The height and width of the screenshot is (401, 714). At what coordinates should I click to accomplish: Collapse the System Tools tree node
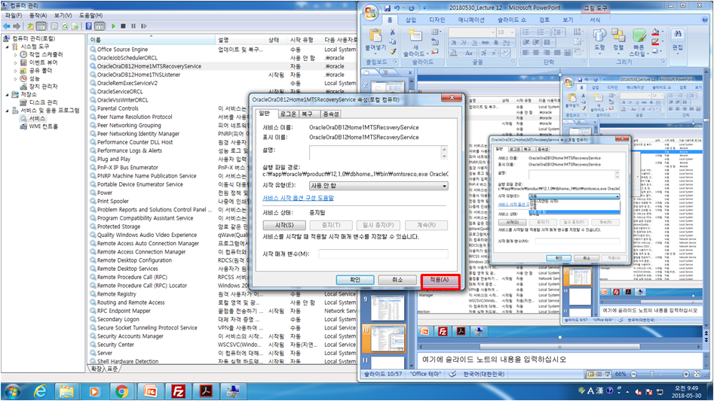[x=8, y=47]
